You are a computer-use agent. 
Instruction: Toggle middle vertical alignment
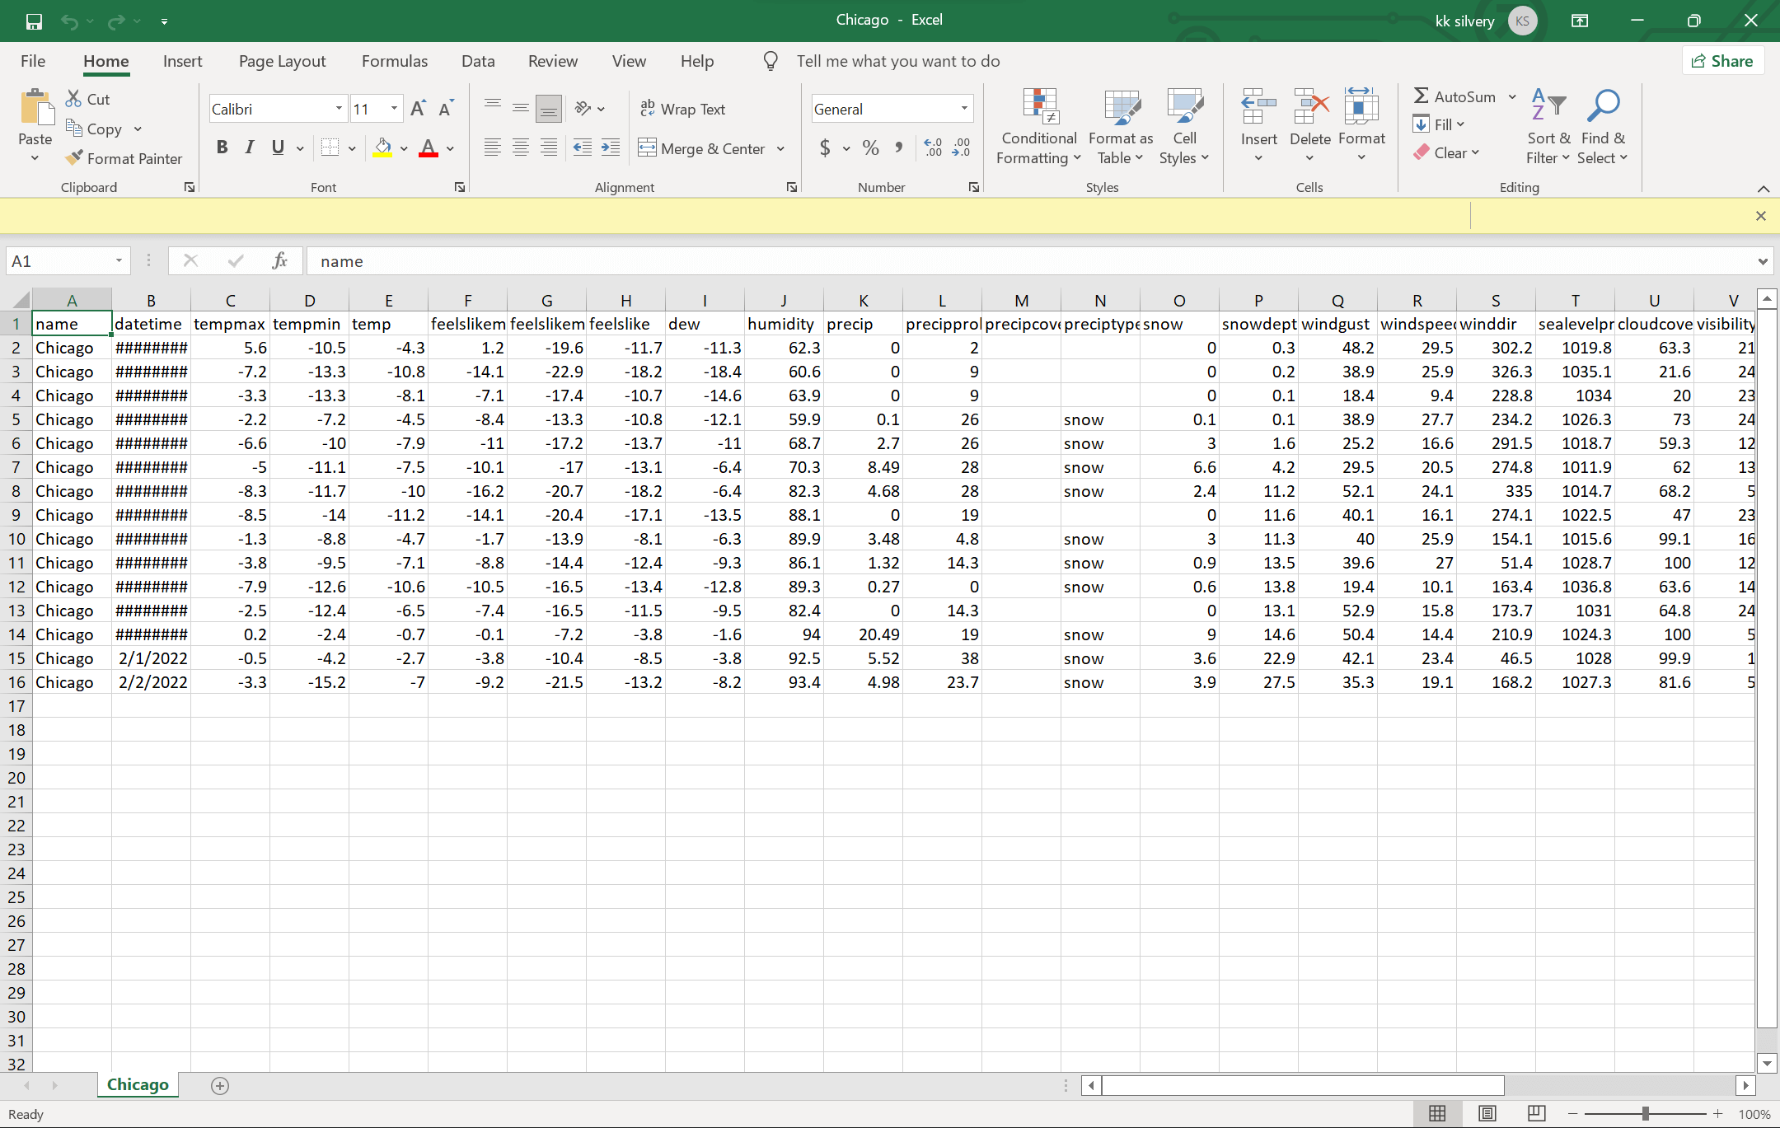[521, 108]
